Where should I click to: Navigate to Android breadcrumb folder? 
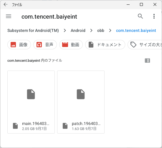(x=78, y=30)
